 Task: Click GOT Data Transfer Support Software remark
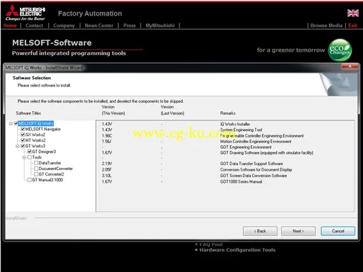pyautogui.click(x=252, y=164)
